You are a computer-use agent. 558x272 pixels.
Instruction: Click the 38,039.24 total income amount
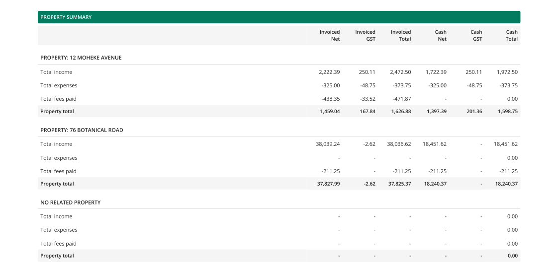coord(328,144)
